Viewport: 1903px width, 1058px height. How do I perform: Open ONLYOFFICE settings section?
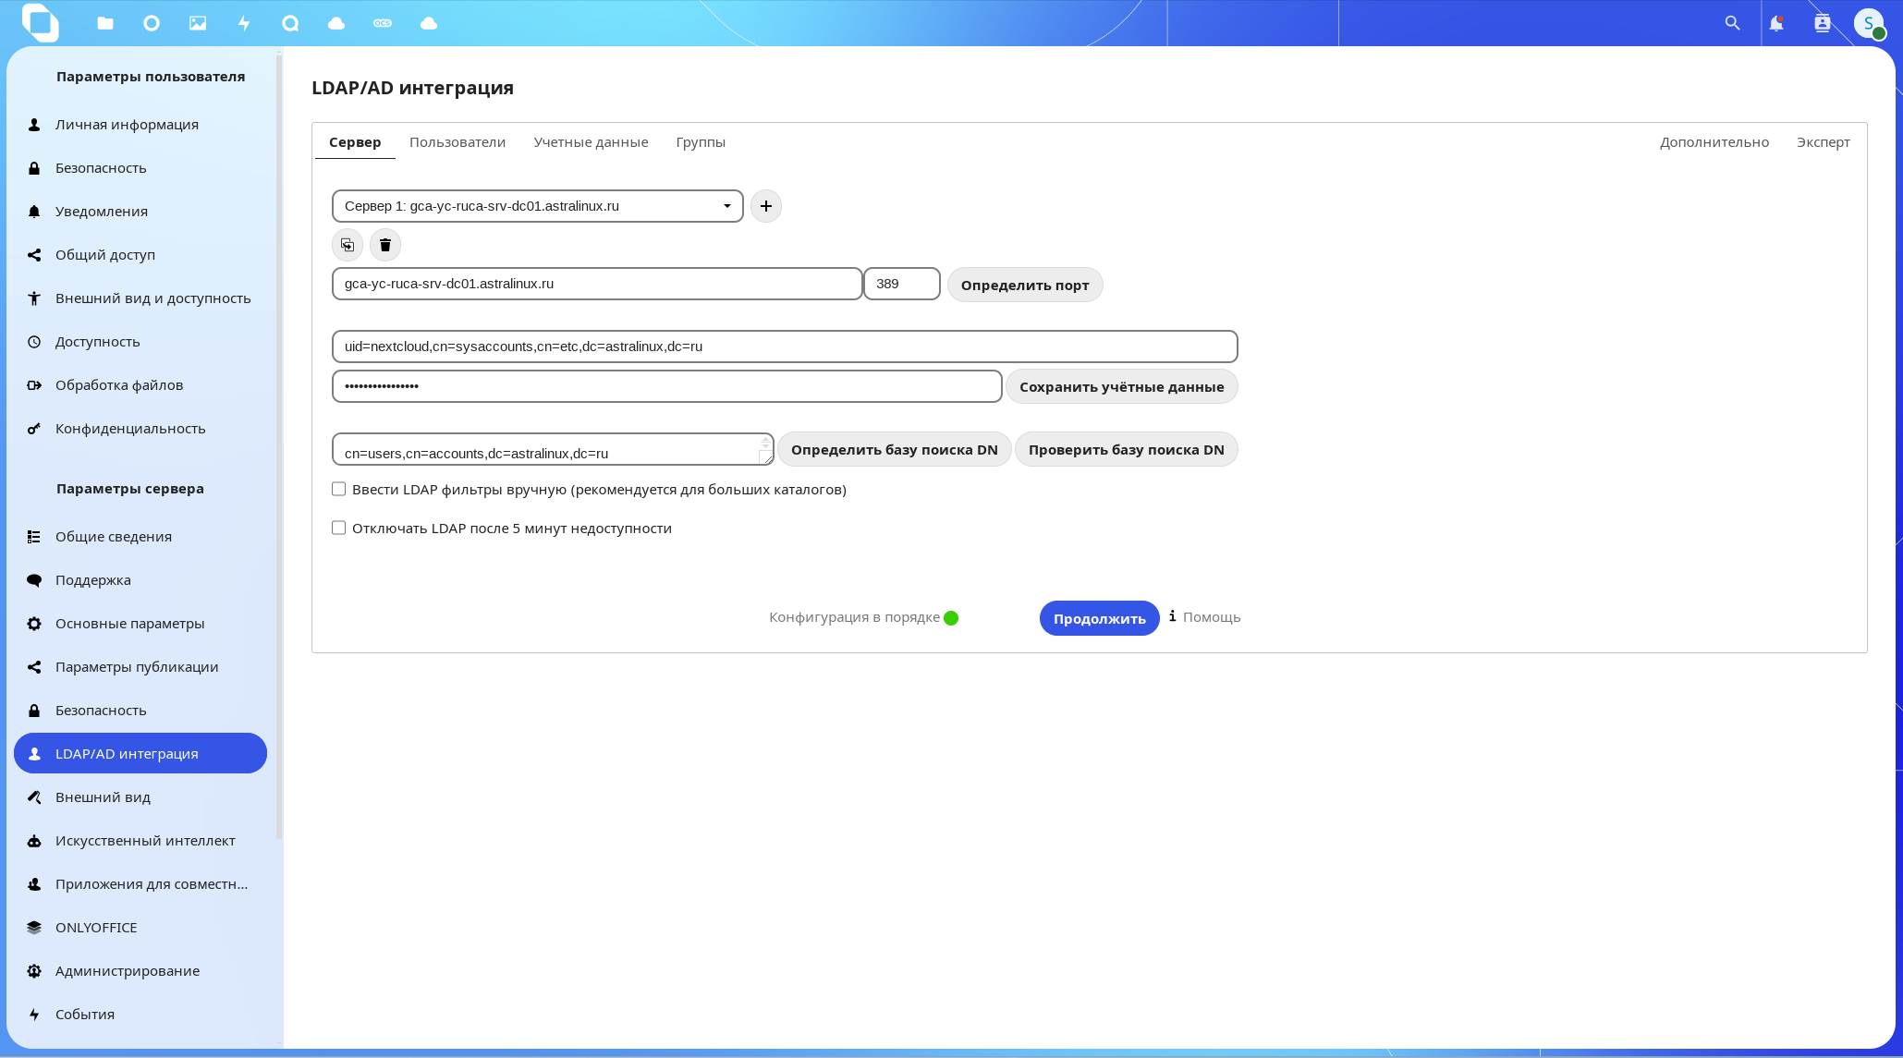click(140, 928)
